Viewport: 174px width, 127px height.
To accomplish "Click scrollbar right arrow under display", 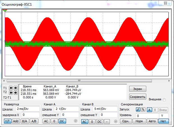I will click(x=169, y=81).
